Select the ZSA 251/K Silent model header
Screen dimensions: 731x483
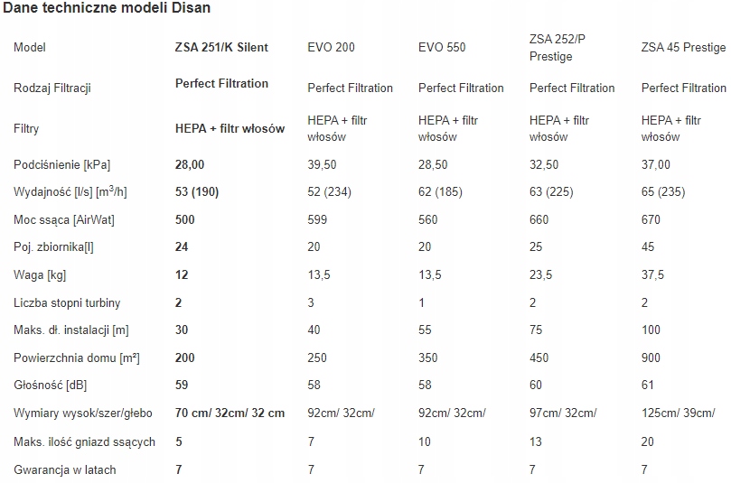[221, 47]
